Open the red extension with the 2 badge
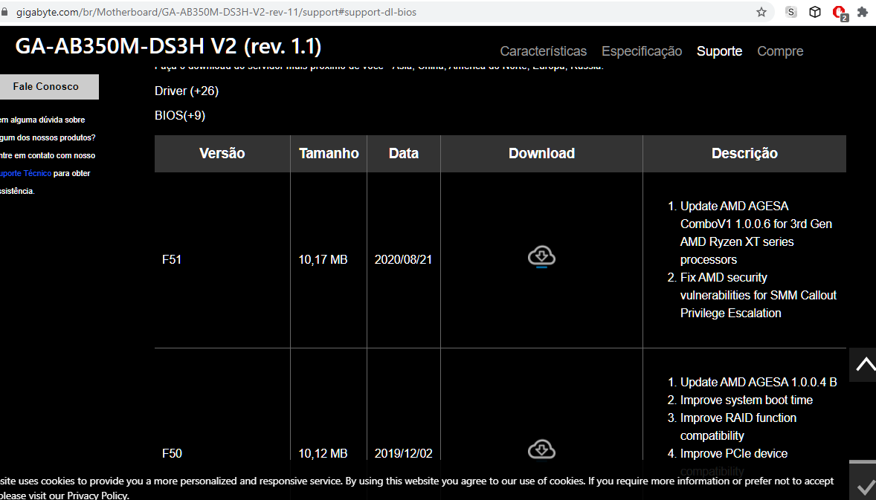This screenshot has width=876, height=500. pyautogui.click(x=840, y=13)
